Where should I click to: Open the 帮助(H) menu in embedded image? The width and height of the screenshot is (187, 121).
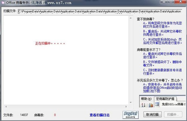tap(146, 99)
